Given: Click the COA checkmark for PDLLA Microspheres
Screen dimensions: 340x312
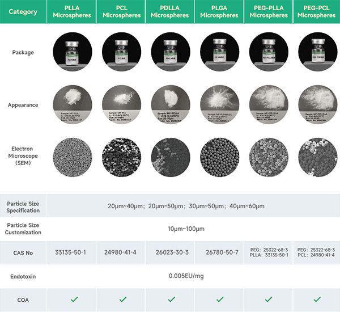Looking at the screenshot, I should (x=169, y=299).
